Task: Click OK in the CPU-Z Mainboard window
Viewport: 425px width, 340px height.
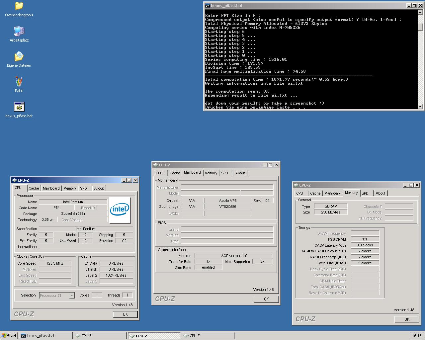Action: 266,299
